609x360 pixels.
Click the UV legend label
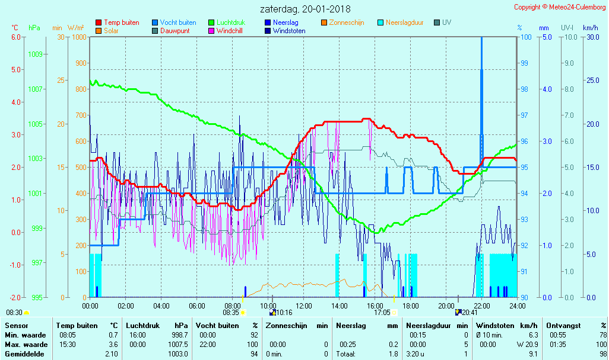(446, 23)
